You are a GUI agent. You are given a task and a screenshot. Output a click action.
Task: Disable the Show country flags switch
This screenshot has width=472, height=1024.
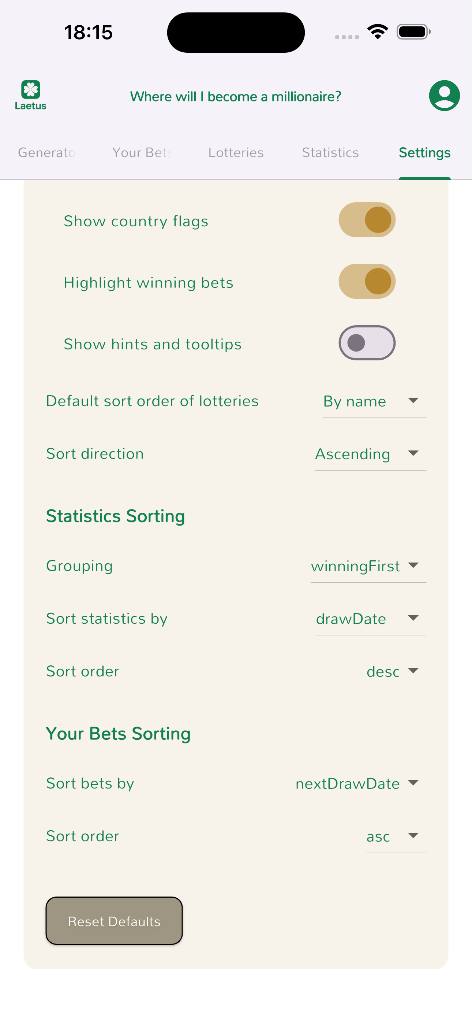pyautogui.click(x=367, y=220)
